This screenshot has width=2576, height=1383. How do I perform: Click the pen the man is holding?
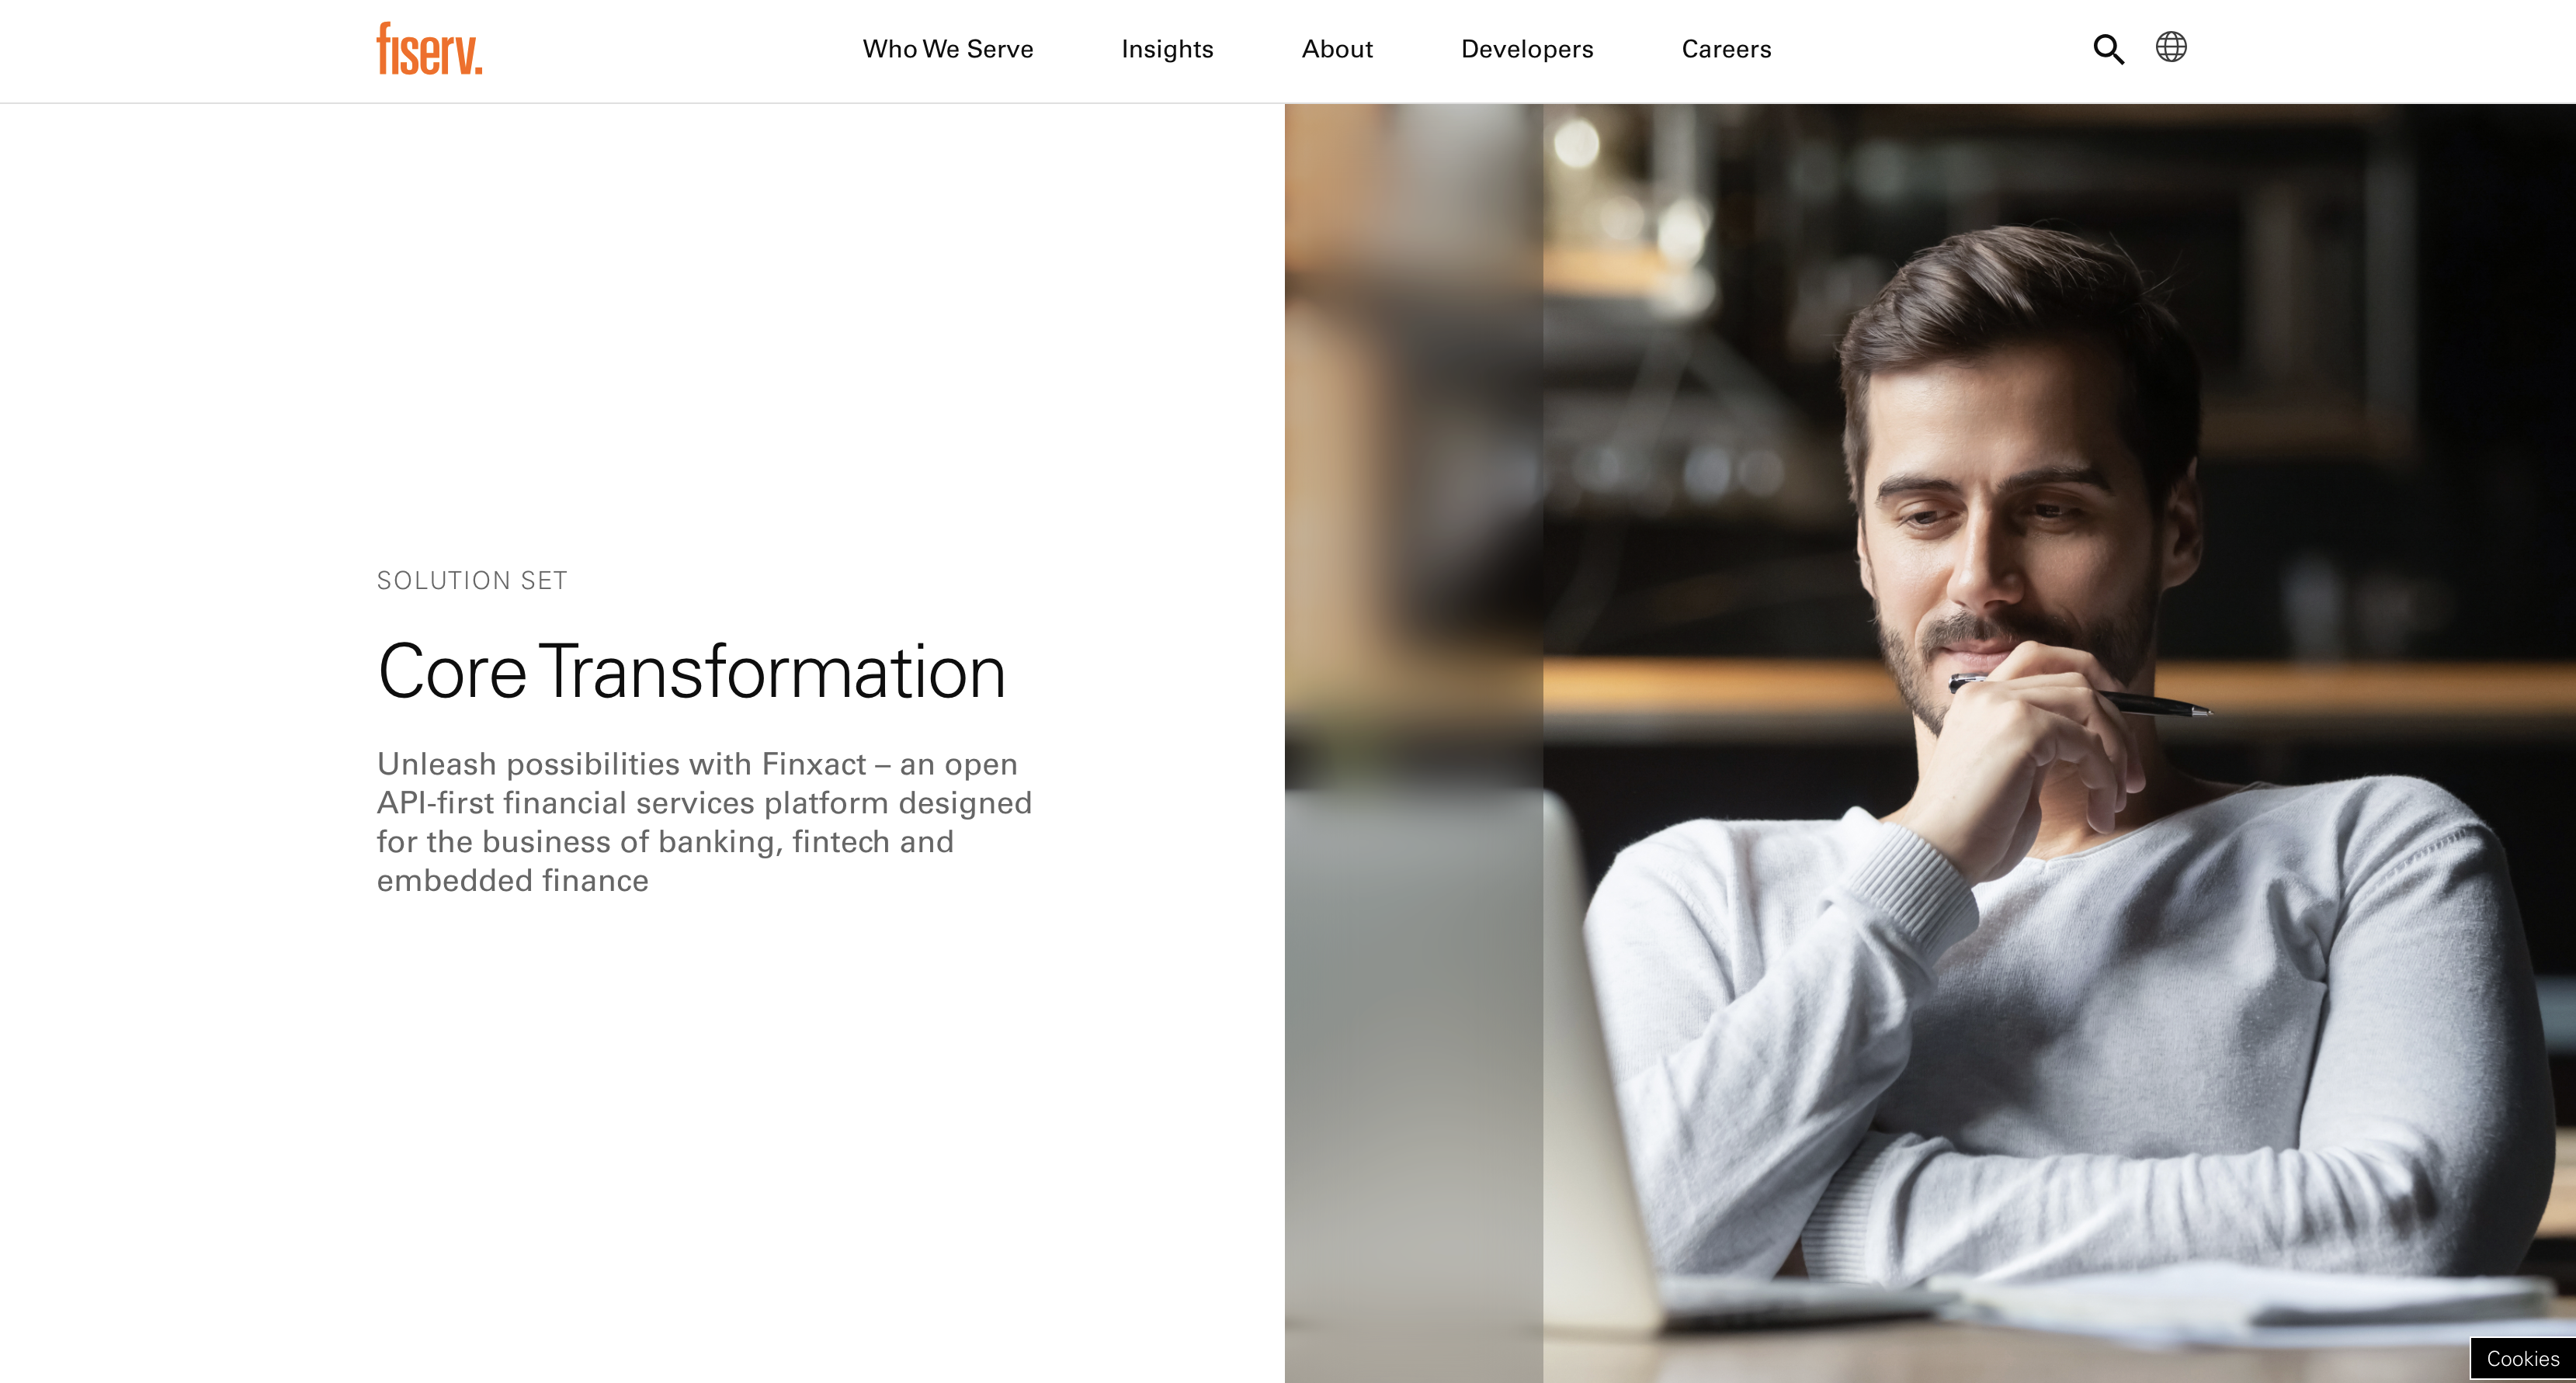(2080, 695)
